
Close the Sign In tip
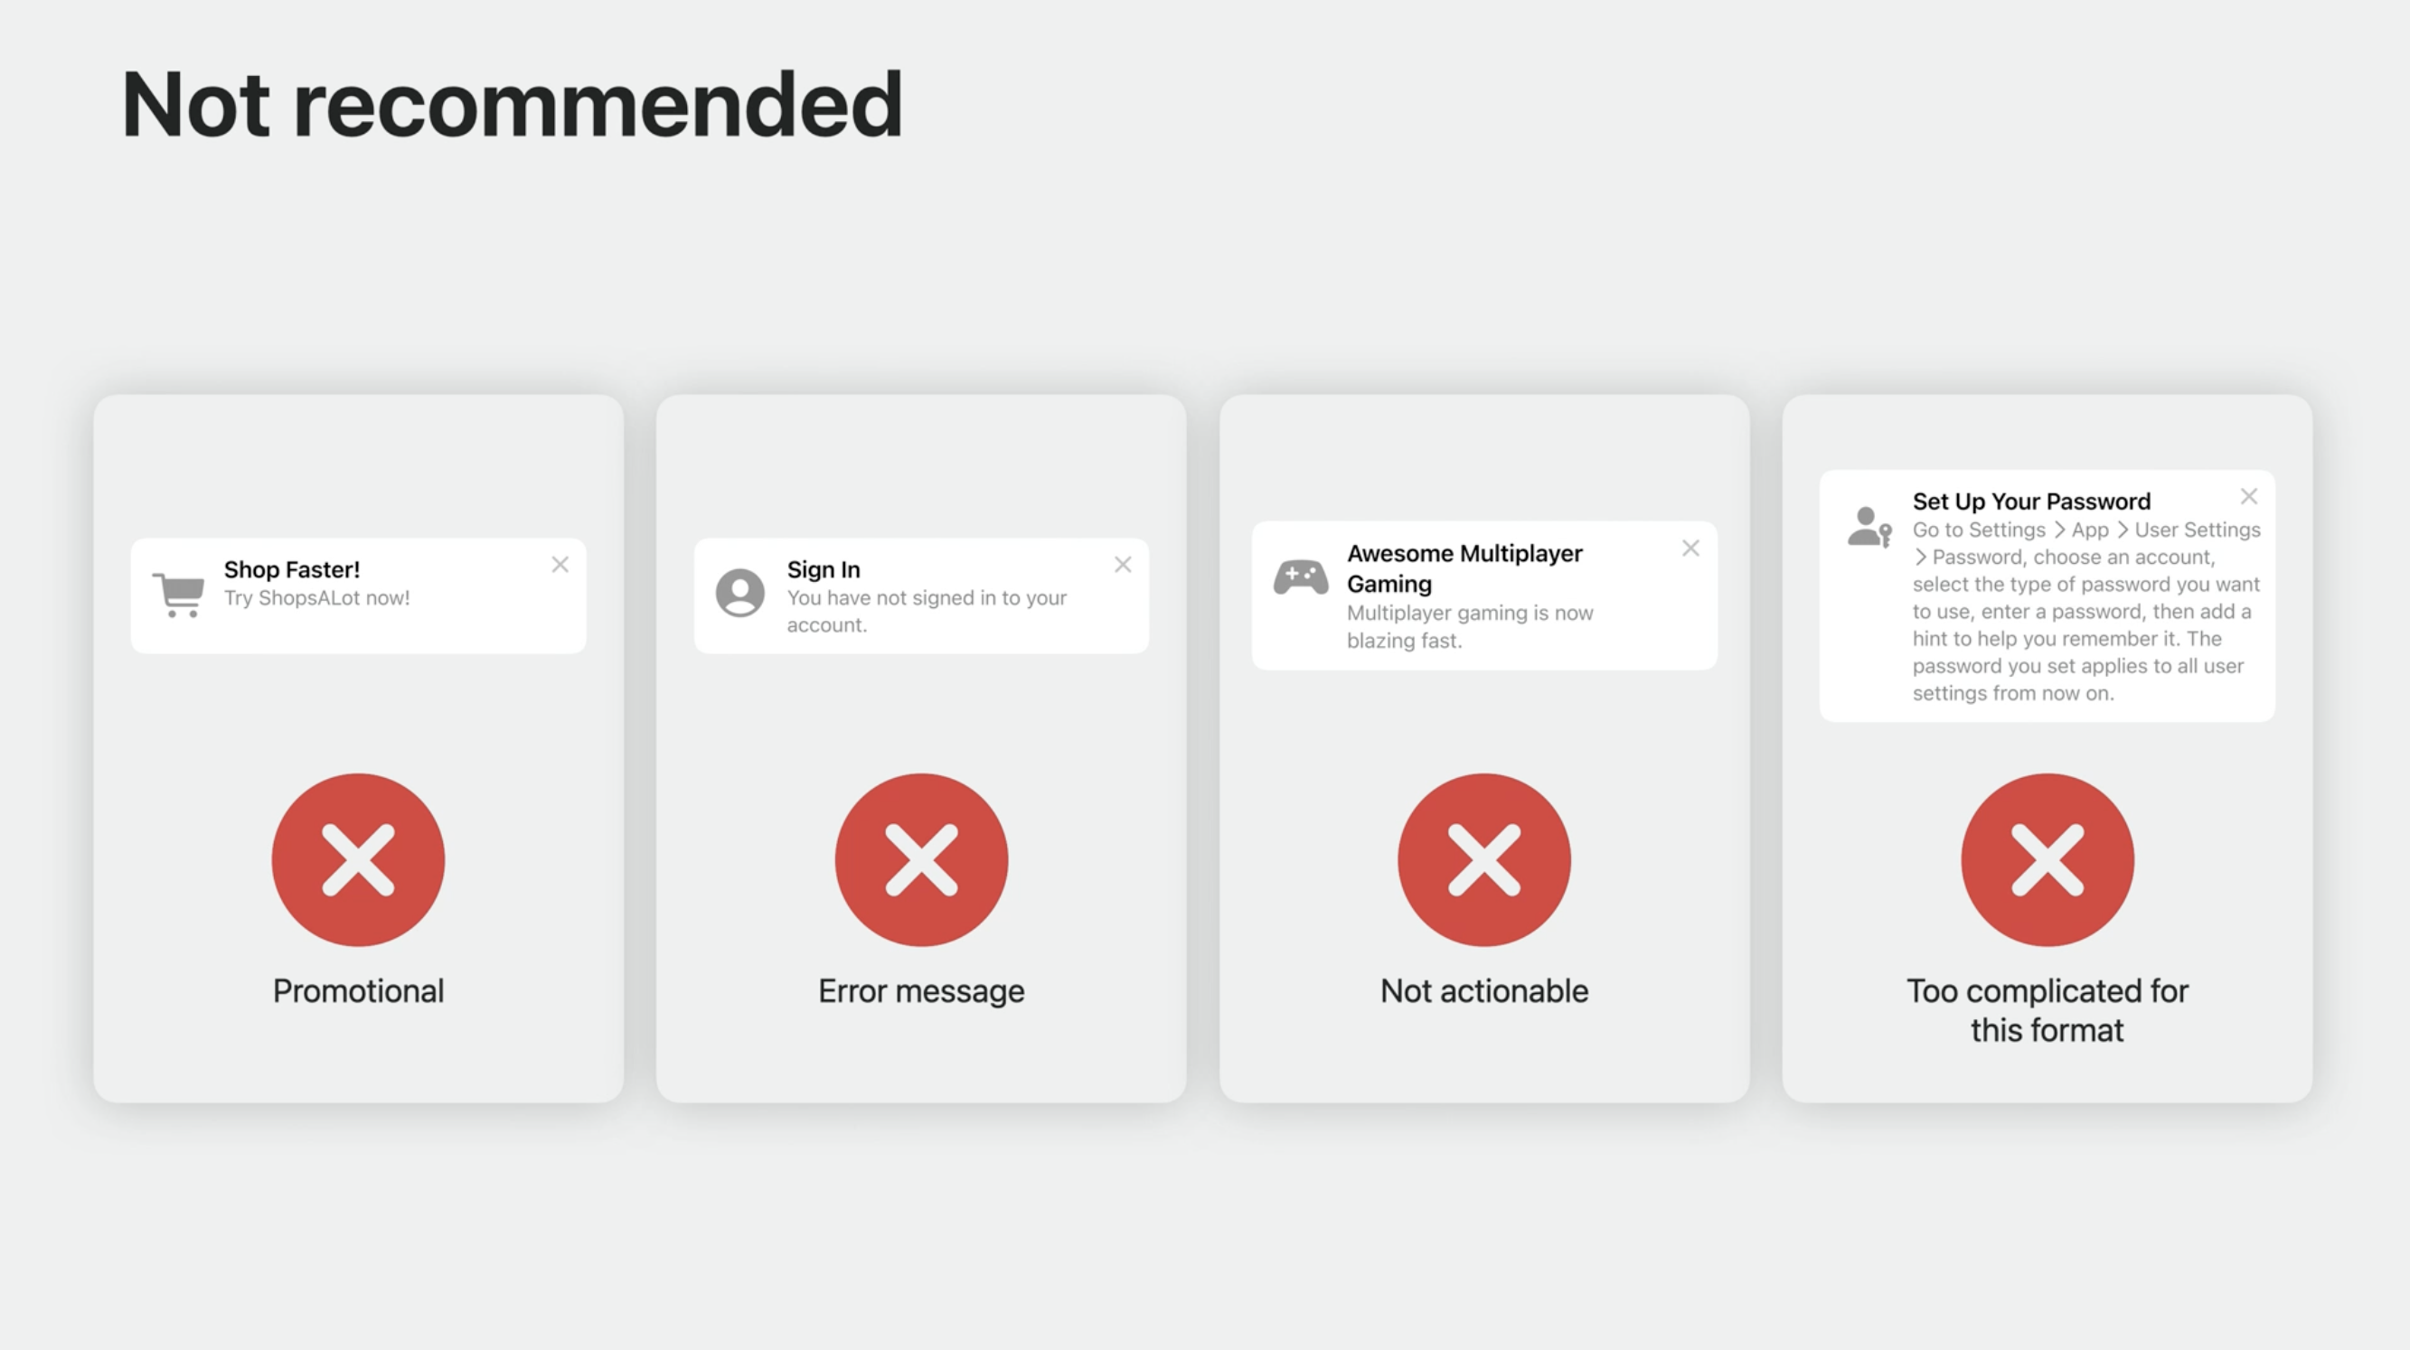(1123, 565)
